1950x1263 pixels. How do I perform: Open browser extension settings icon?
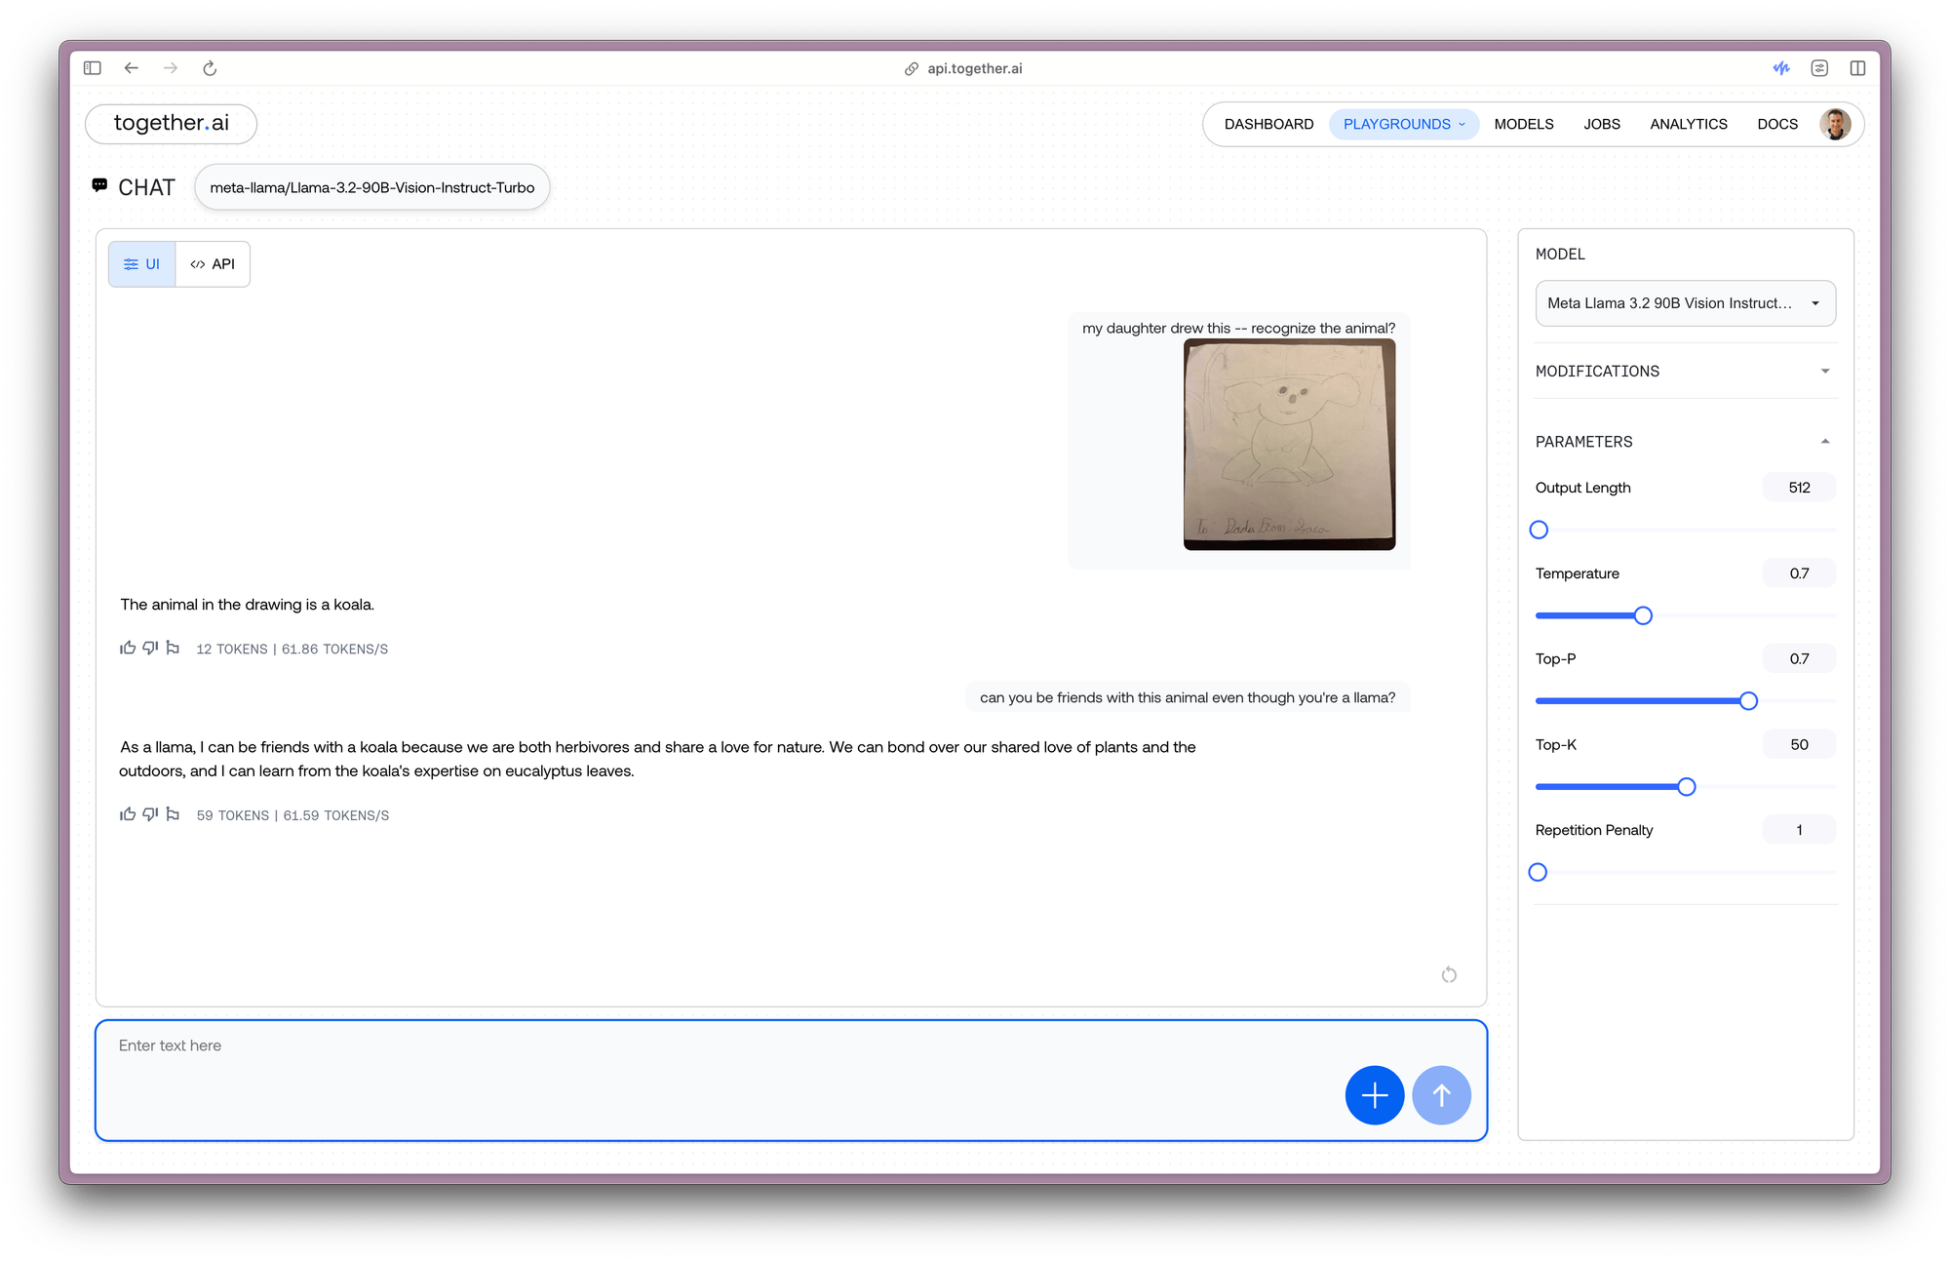[x=1820, y=68]
